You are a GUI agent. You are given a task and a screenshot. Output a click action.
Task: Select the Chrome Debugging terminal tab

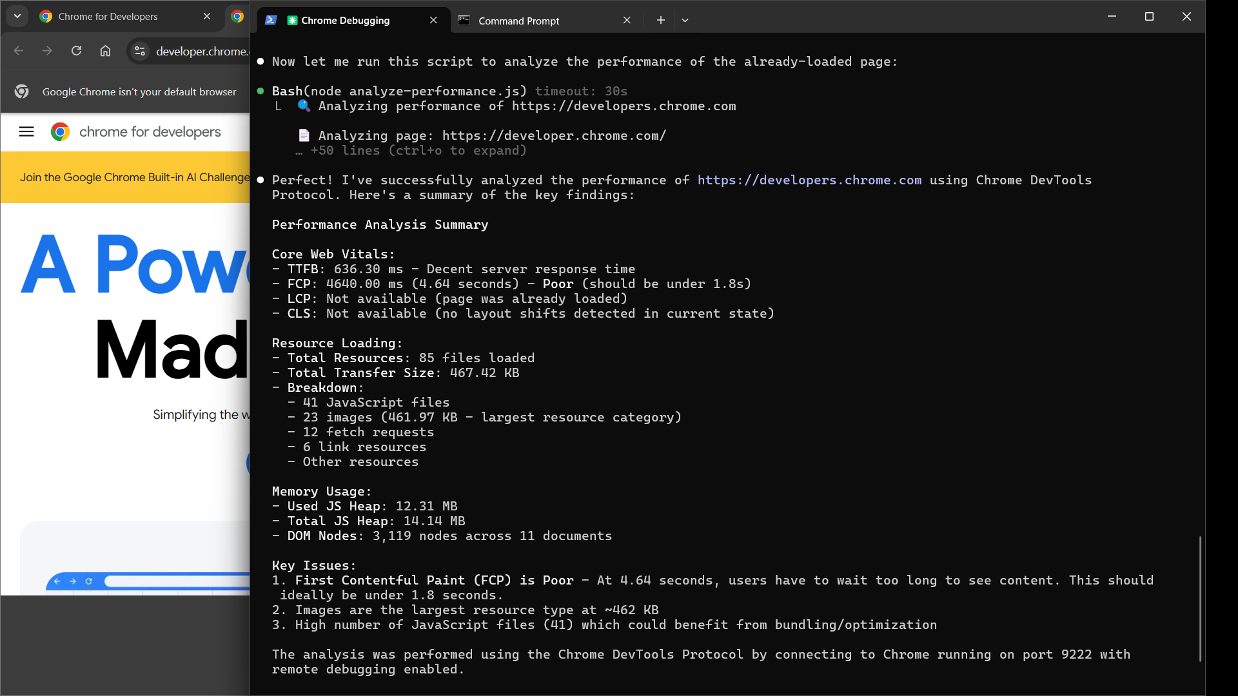[x=345, y=21]
